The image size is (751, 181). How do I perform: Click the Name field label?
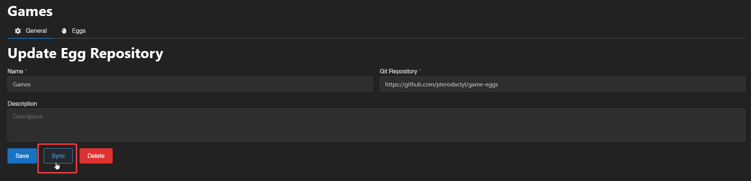[x=15, y=71]
